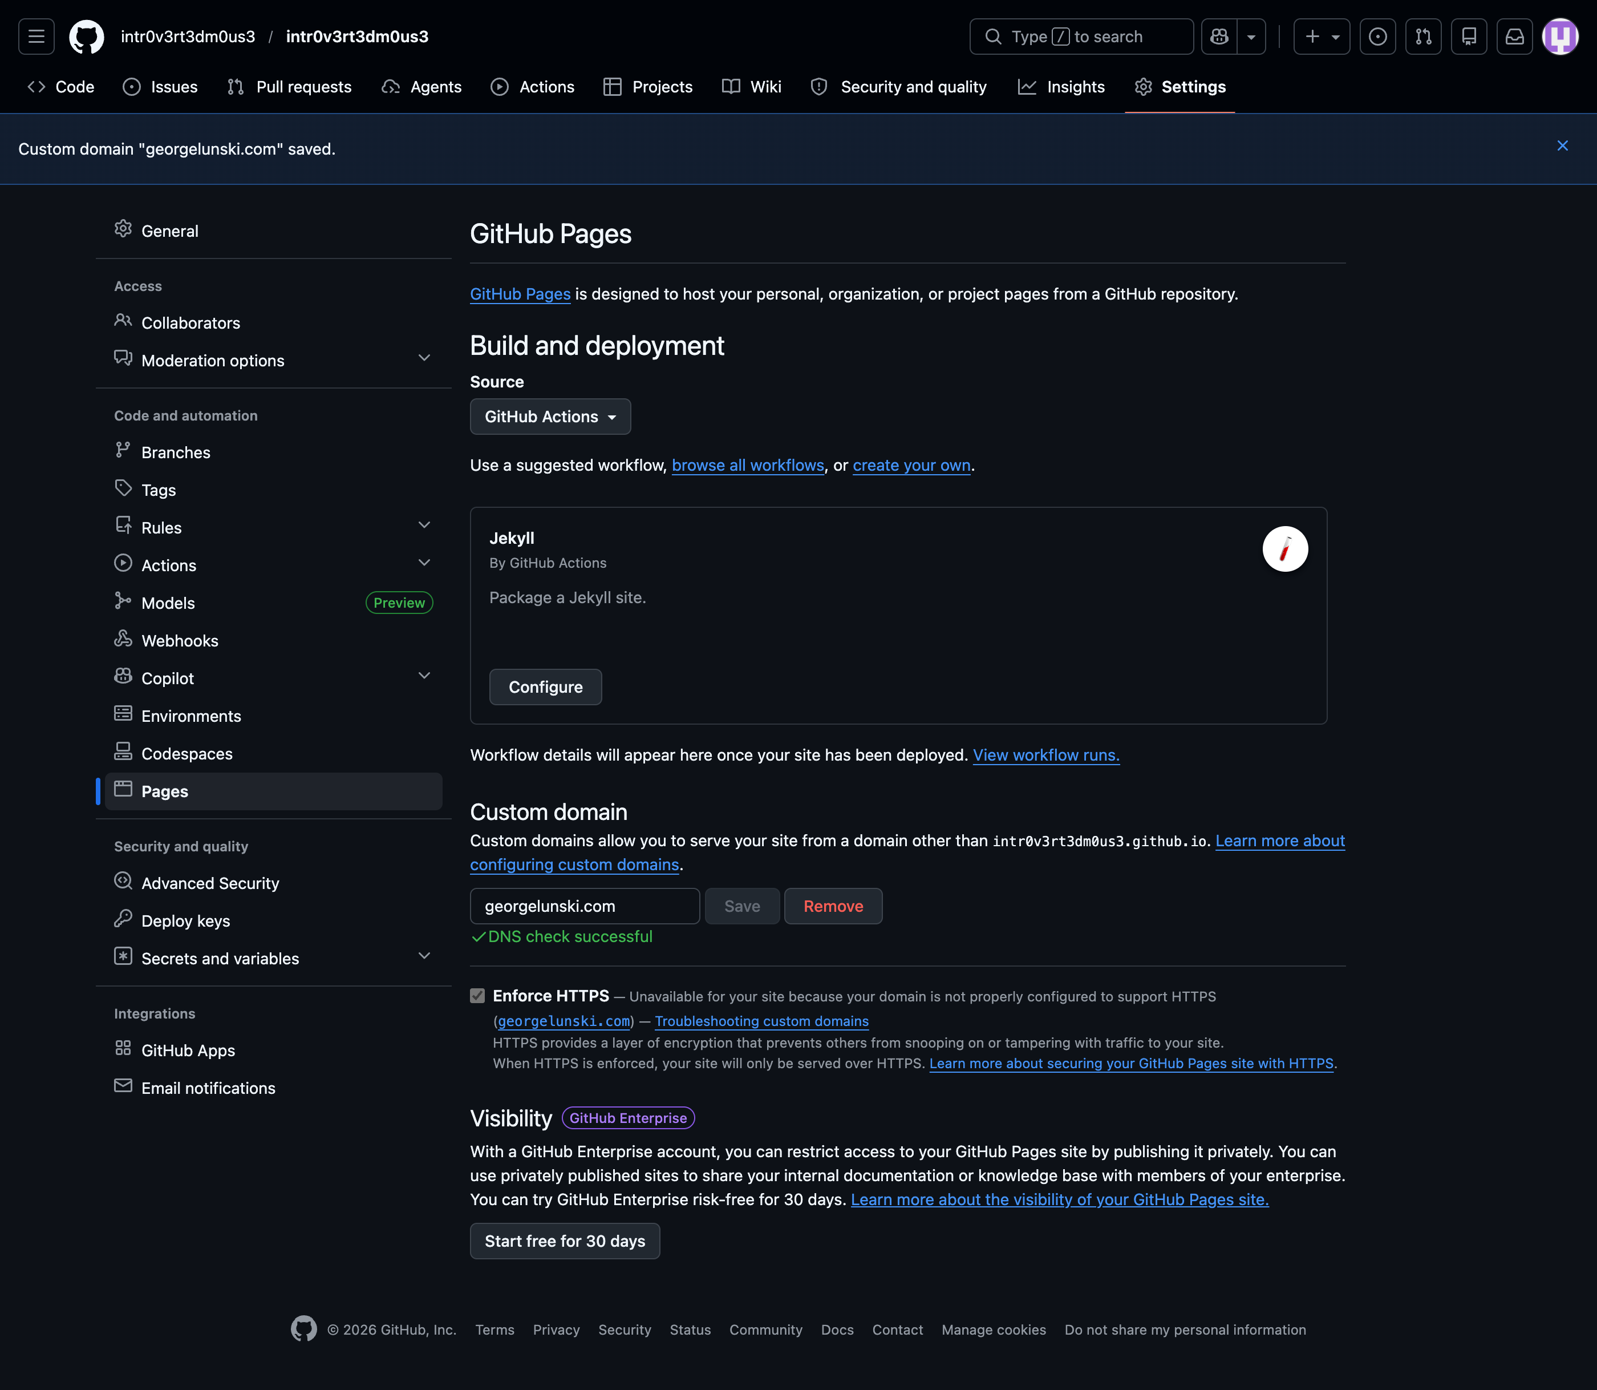The width and height of the screenshot is (1597, 1390).
Task: Open Webhooks settings in sidebar
Action: pos(179,641)
